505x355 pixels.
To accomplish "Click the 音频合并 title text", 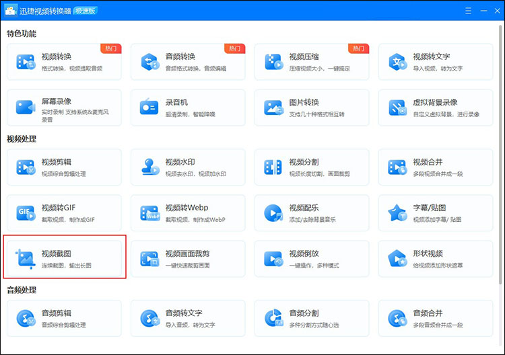I will pyautogui.click(x=428, y=313).
